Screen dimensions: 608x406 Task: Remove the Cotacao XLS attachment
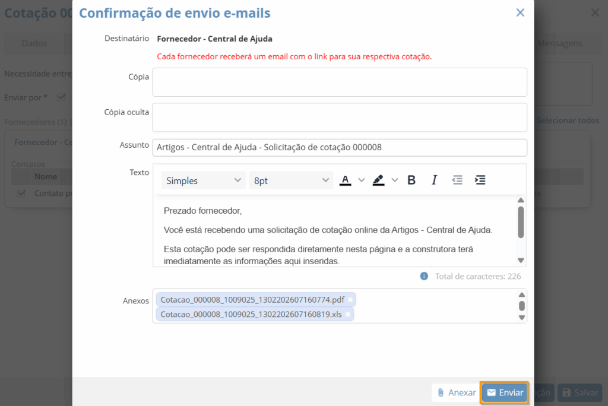[348, 315]
